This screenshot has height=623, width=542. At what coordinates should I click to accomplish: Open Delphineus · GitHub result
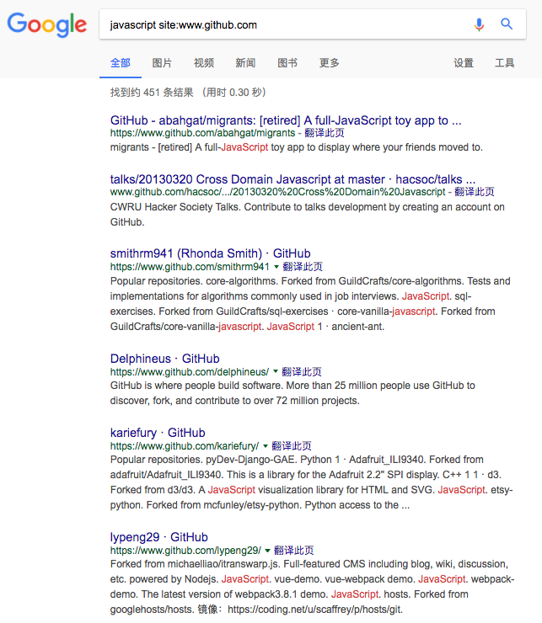[x=164, y=359]
